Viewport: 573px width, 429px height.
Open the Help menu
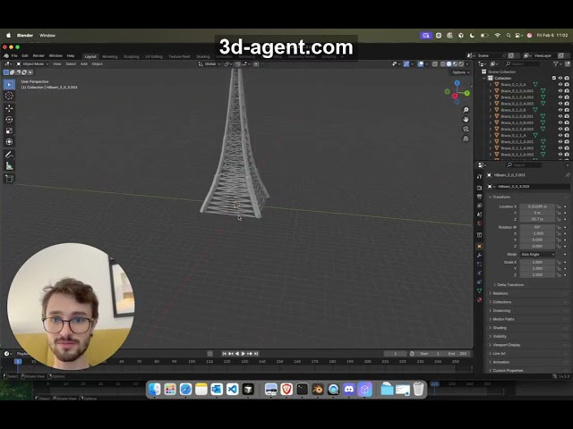click(x=71, y=55)
